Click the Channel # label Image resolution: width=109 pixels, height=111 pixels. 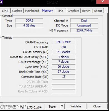[61, 21]
